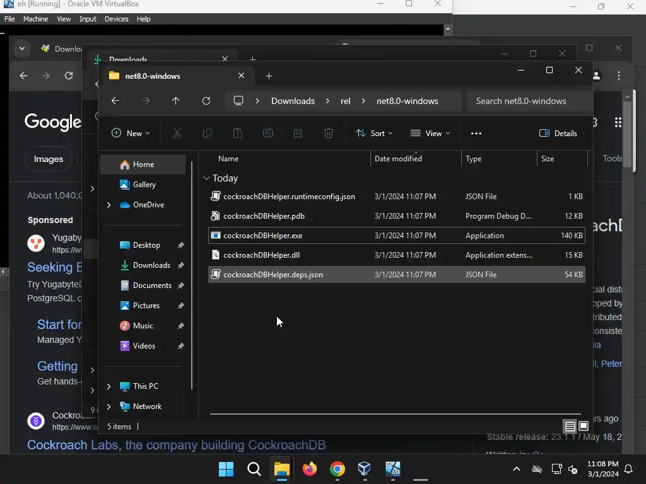Expand the chevron after Downloads in address bar
Image resolution: width=646 pixels, height=484 pixels.
[327, 101]
